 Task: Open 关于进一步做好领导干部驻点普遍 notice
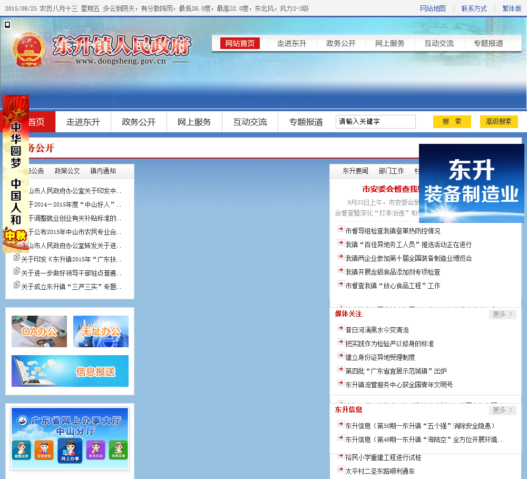[71, 273]
